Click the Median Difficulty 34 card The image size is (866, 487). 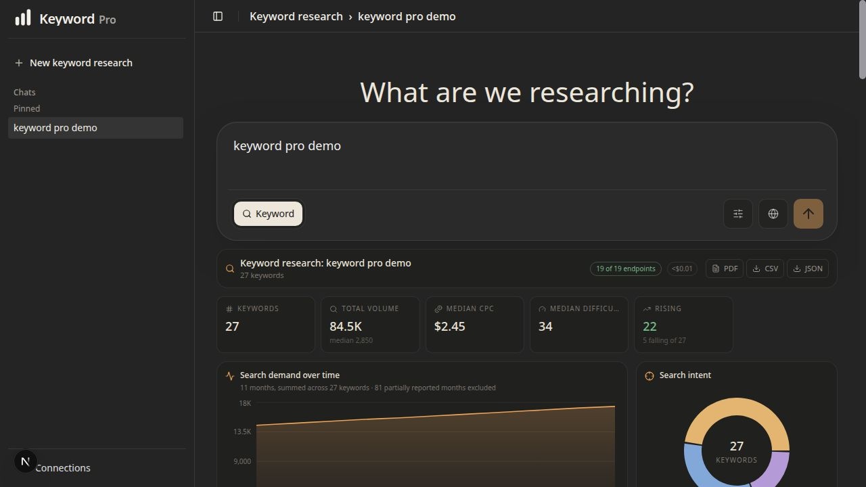click(x=578, y=325)
